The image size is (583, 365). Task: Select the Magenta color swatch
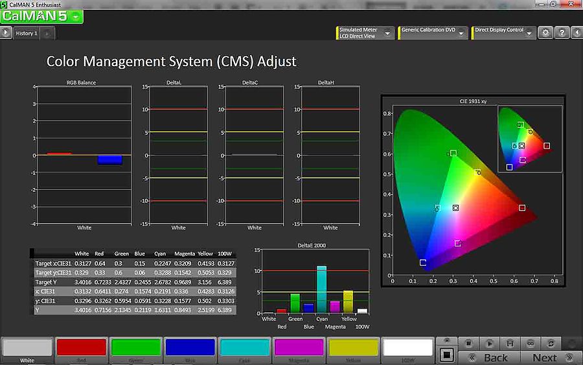tap(299, 347)
